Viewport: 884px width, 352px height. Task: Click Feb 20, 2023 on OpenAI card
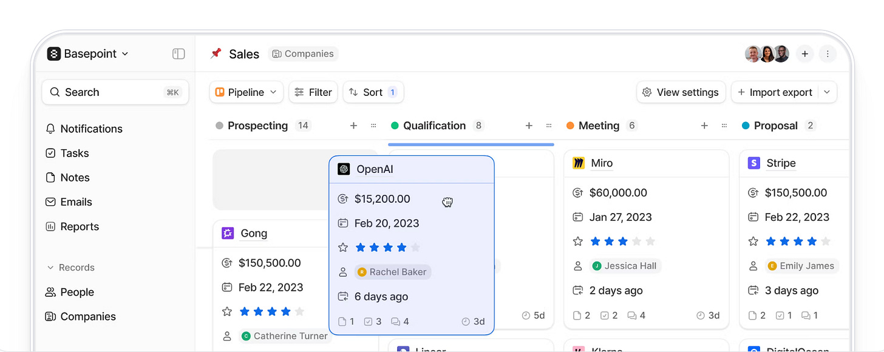[387, 223]
